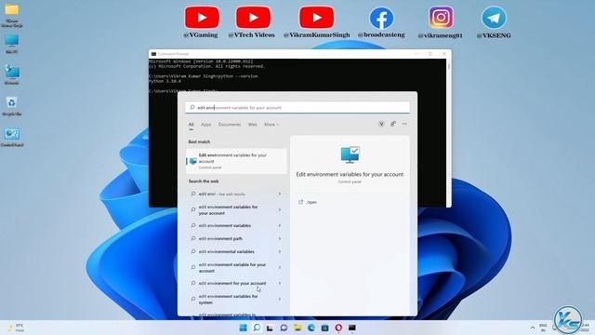This screenshot has width=595, height=335.
Task: Select the Network desktop icon
Action: click(12, 74)
